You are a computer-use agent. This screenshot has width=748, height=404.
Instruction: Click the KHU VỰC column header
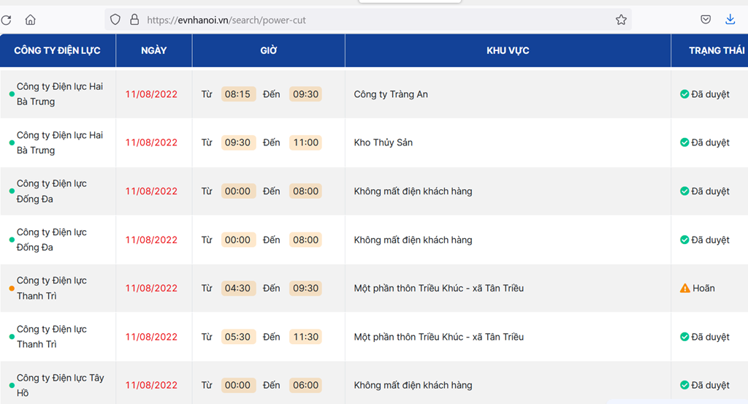(508, 50)
